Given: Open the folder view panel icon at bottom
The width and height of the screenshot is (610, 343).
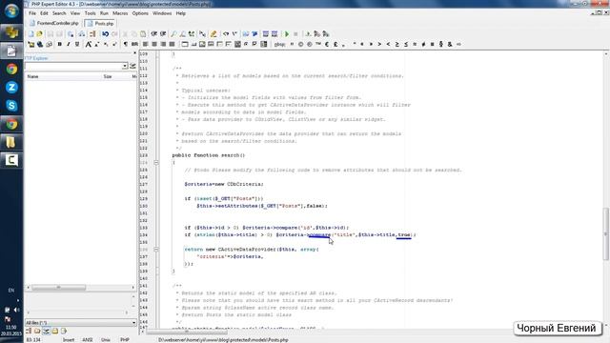Looking at the screenshot, I should [37, 332].
